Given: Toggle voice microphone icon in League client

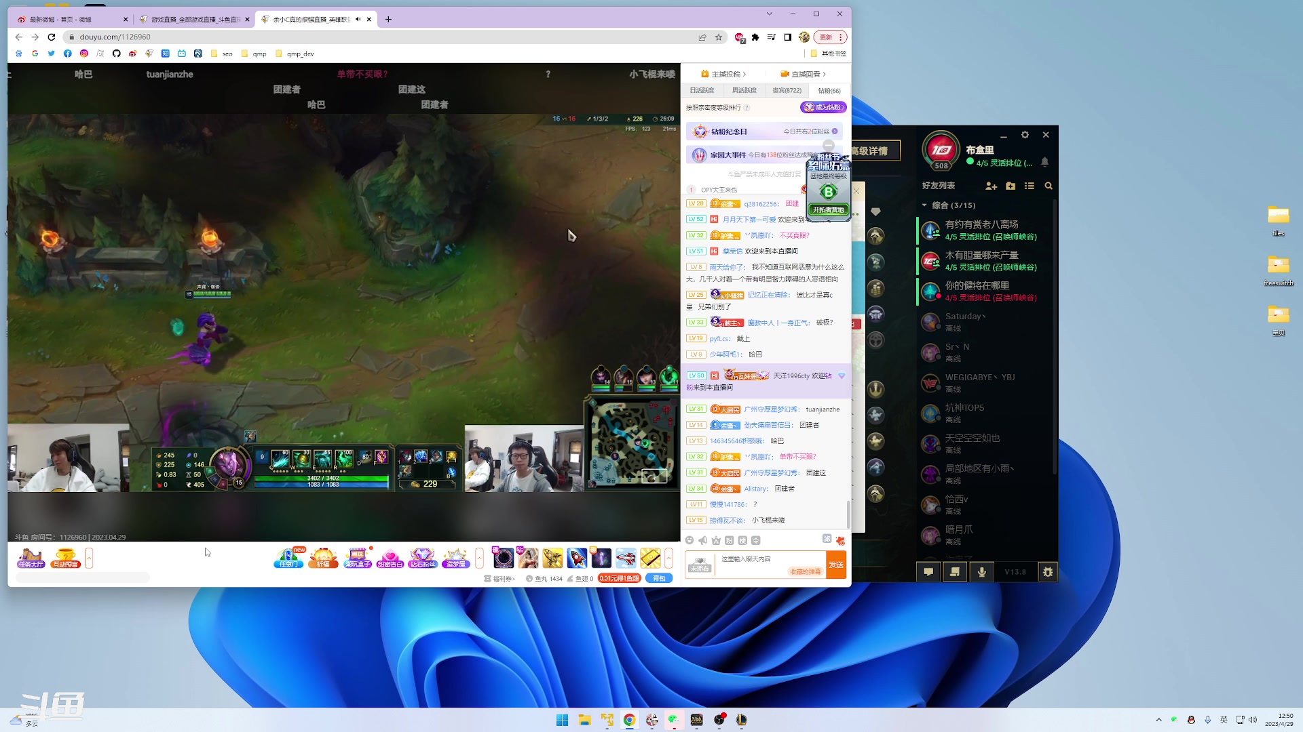Looking at the screenshot, I should pyautogui.click(x=981, y=572).
